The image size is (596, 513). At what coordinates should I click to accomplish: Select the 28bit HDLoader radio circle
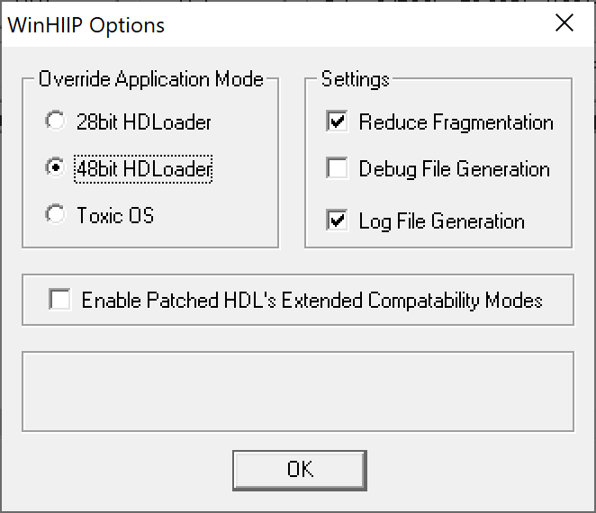tap(56, 121)
